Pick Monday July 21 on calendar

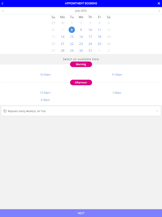pos(62,44)
